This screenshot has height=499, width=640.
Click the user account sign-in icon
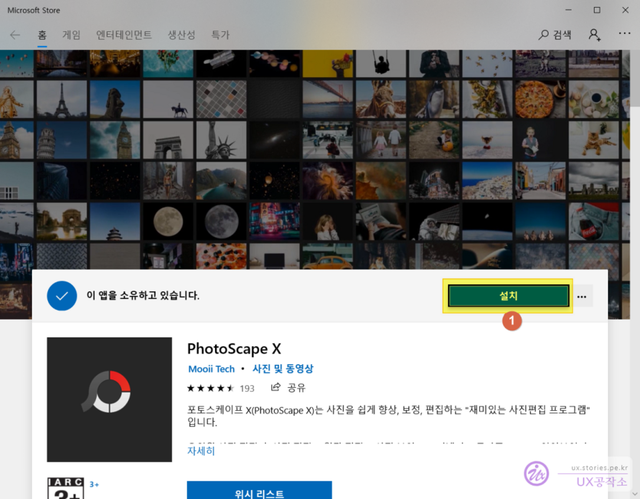(x=594, y=35)
